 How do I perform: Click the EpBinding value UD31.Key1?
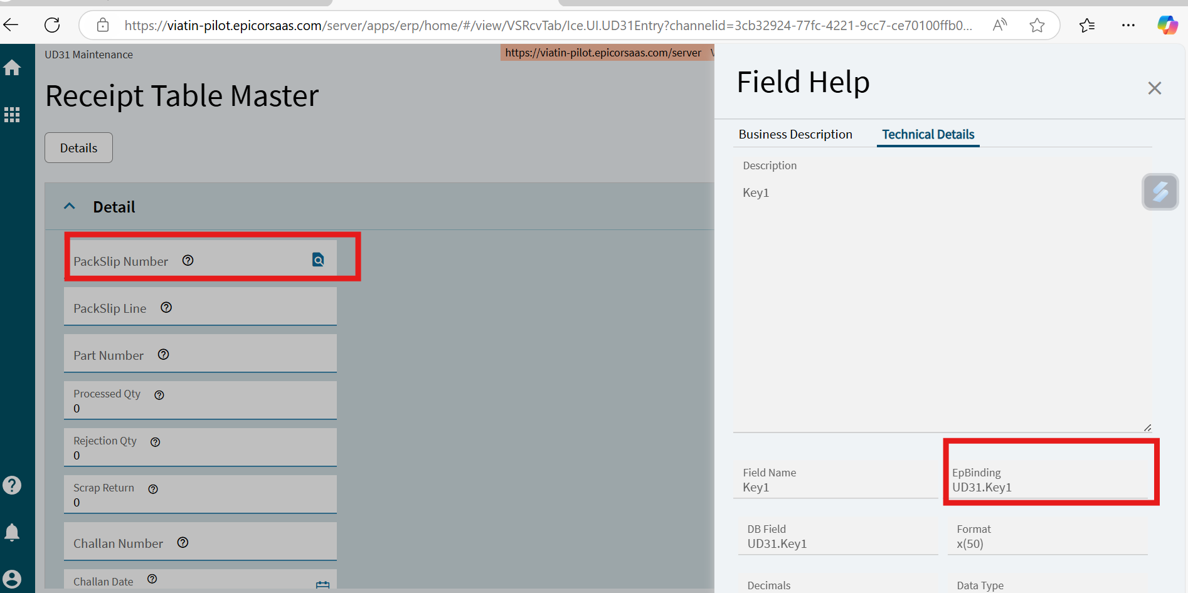click(982, 487)
